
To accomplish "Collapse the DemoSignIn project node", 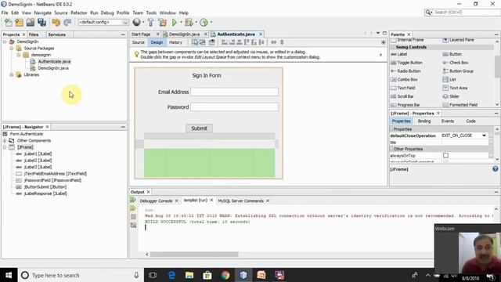I will 5,42.
